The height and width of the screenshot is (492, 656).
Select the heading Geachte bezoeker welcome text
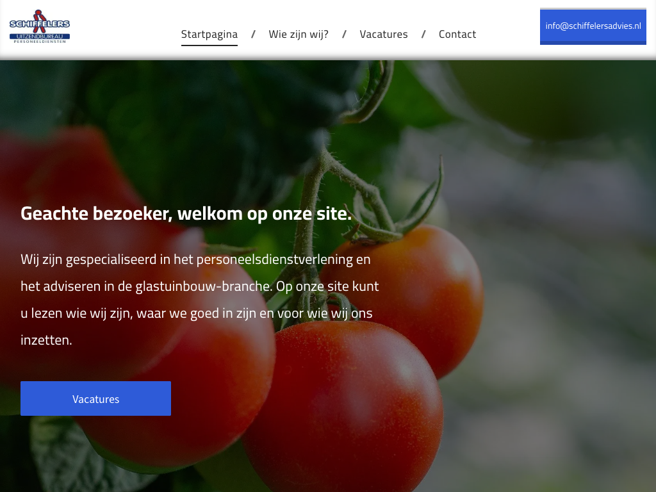click(x=186, y=213)
